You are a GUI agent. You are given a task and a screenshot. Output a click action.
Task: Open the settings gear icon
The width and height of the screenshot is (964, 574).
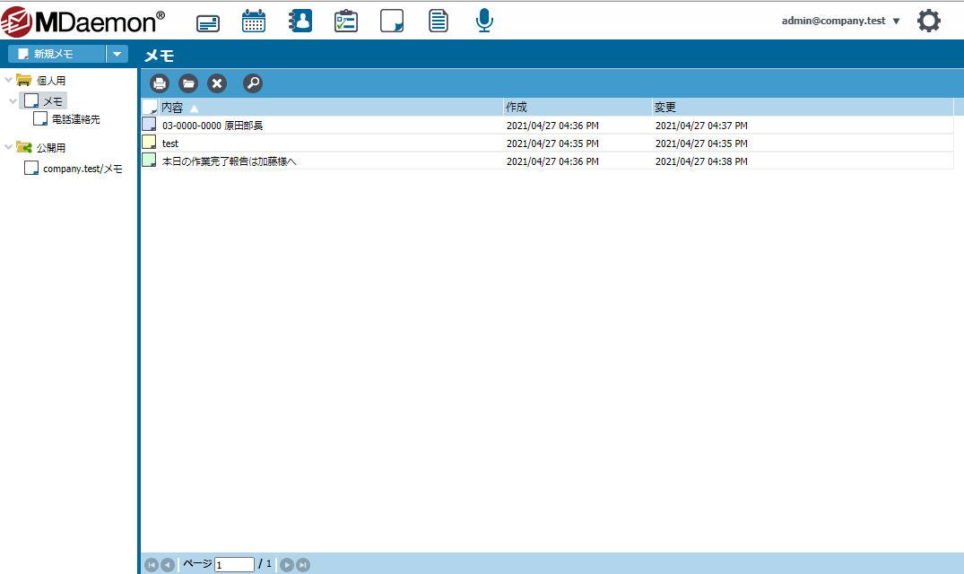point(929,22)
